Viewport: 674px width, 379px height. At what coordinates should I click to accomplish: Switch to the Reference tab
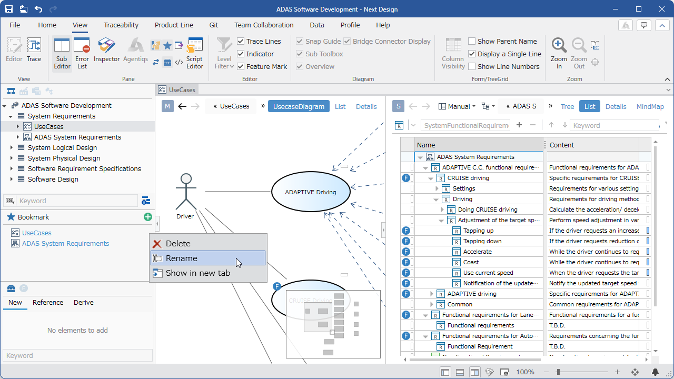pos(48,302)
